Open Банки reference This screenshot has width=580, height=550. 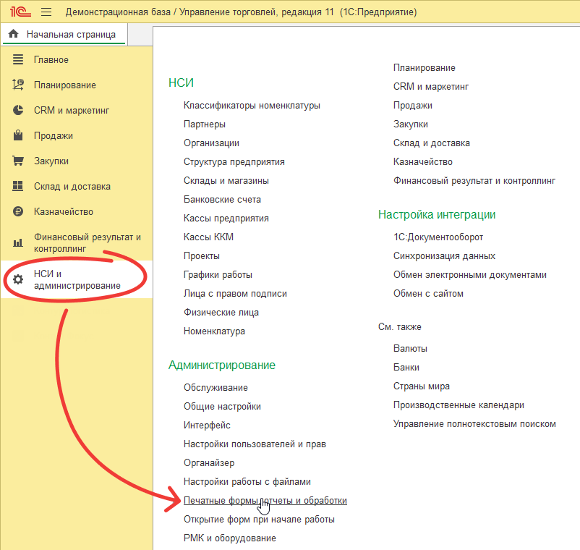click(x=406, y=368)
